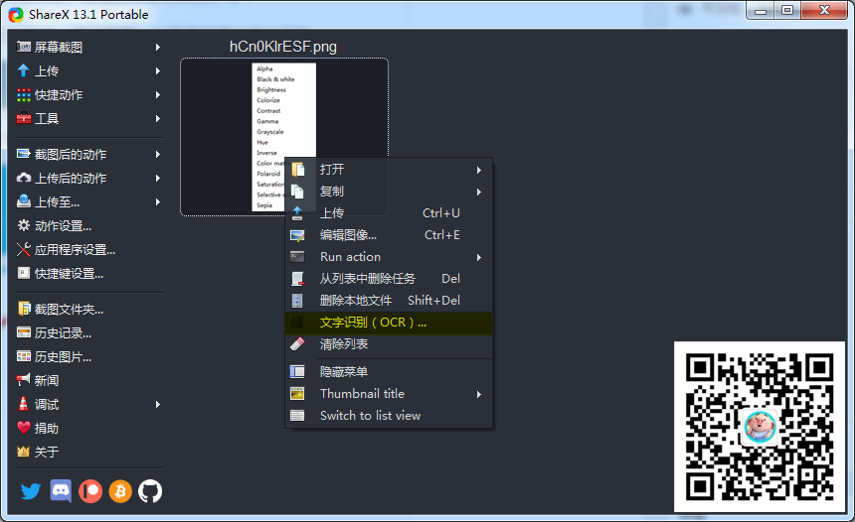This screenshot has width=855, height=522.
Task: Click the 快捷动作 colored grid icon
Action: click(24, 94)
